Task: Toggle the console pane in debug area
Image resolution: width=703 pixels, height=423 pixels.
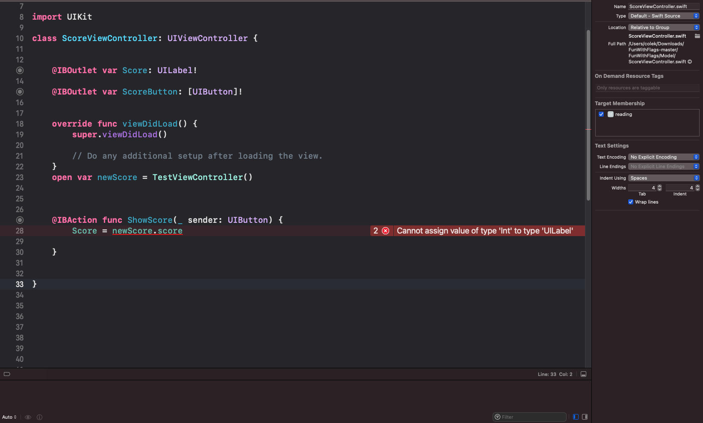Action: [x=585, y=417]
